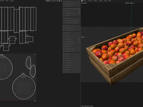Open the Cameras menu
Screen dimensions: 143x107
pos(90,1)
